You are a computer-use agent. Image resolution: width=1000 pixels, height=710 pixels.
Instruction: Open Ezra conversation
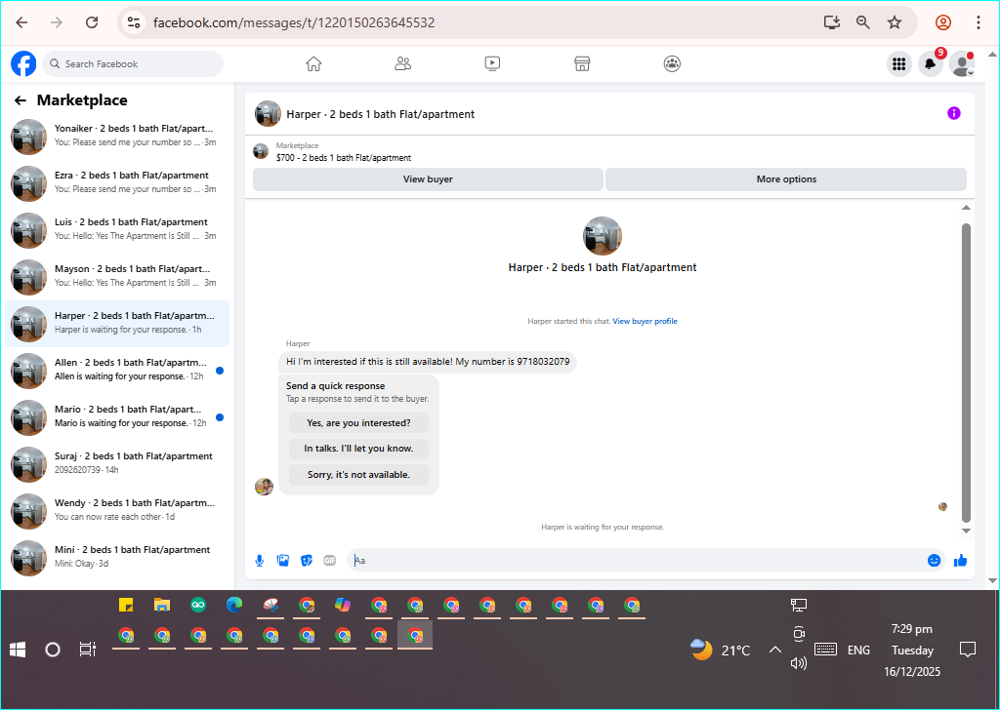[x=117, y=183]
